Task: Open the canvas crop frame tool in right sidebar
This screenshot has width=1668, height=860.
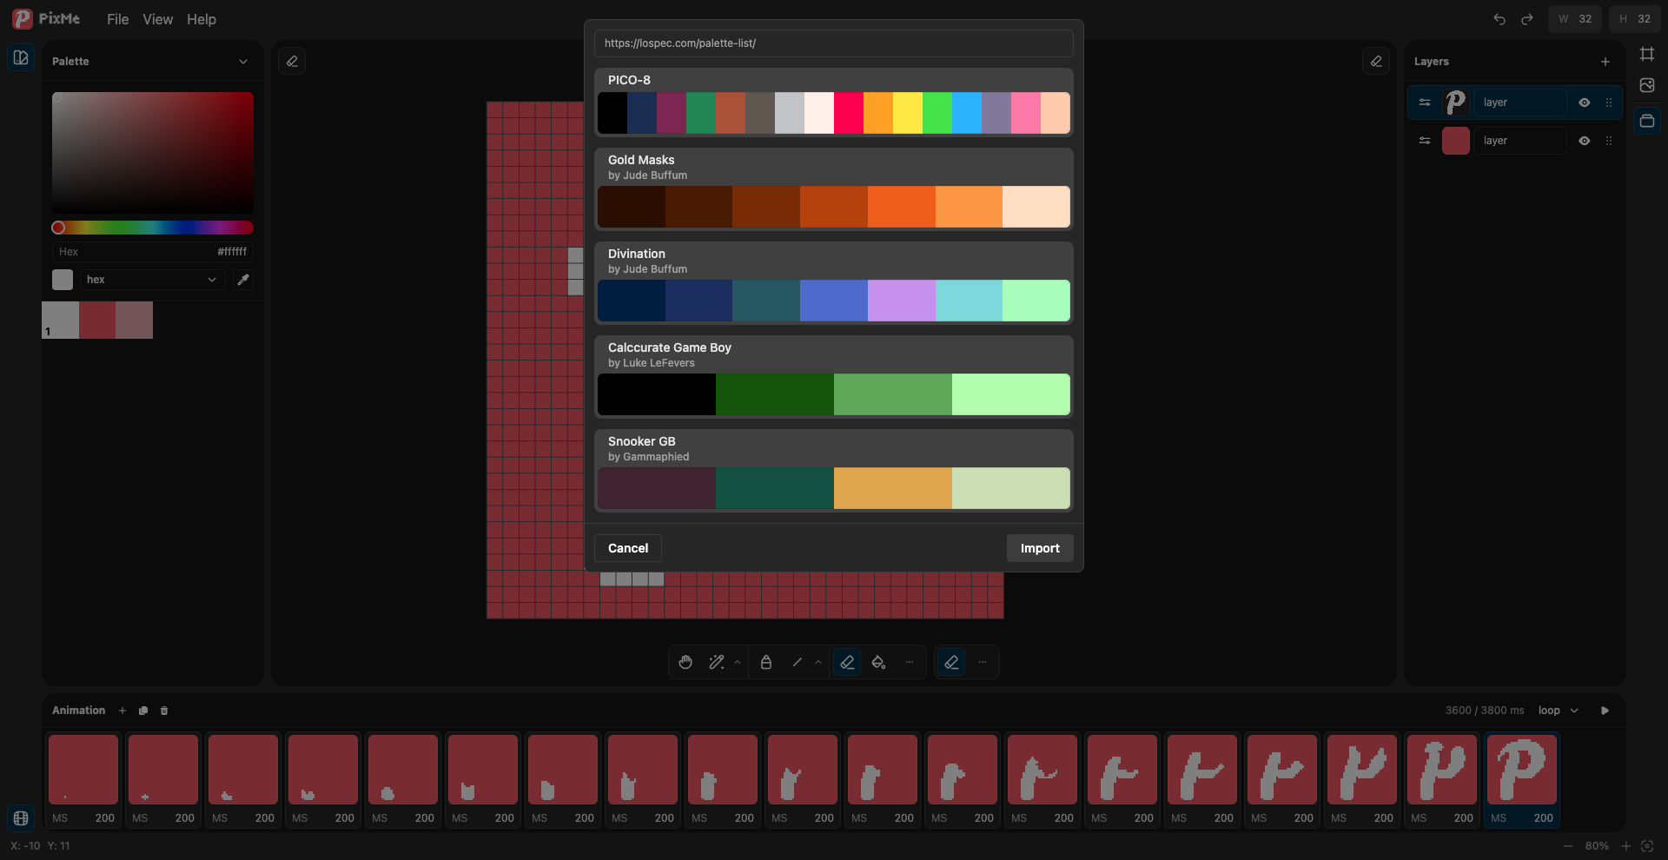Action: 1647,54
